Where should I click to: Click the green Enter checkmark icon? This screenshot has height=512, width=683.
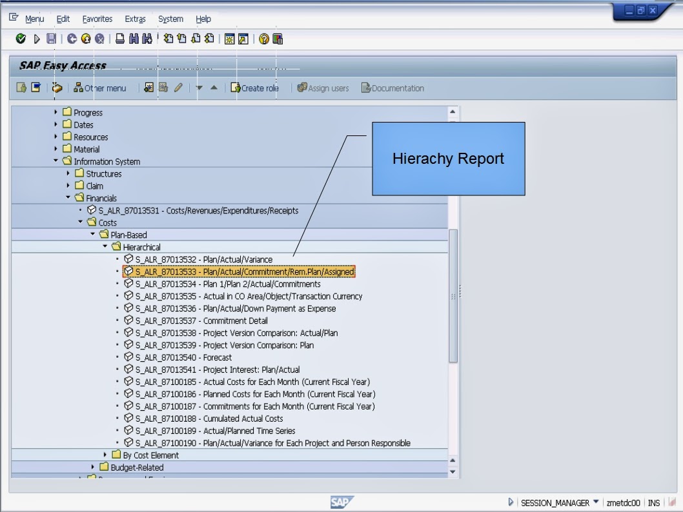tap(21, 39)
